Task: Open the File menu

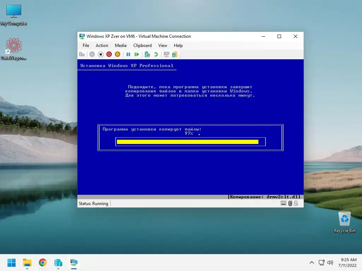Action: click(86, 46)
